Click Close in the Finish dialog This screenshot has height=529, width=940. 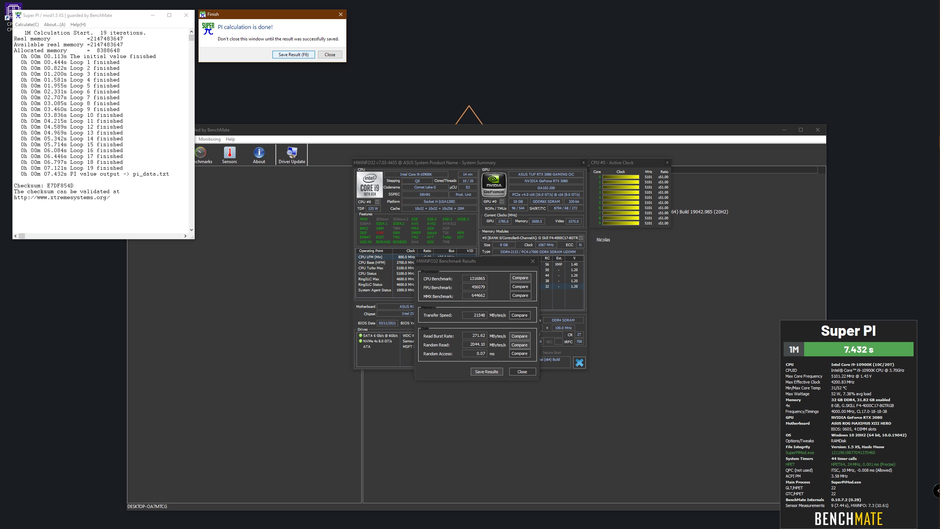[x=330, y=54]
